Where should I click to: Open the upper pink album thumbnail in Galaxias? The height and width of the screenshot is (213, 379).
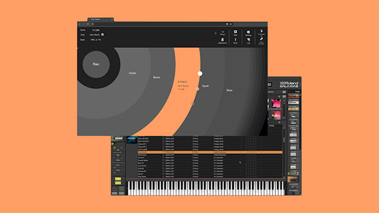coord(276,103)
